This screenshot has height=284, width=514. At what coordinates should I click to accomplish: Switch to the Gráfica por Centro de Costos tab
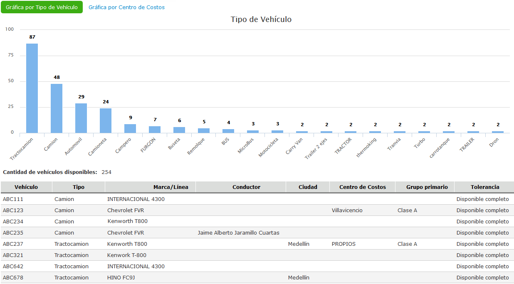[127, 7]
